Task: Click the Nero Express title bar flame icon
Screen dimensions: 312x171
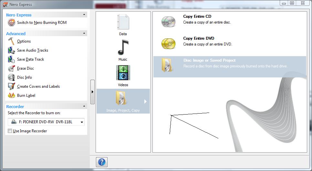Action: click(5, 5)
